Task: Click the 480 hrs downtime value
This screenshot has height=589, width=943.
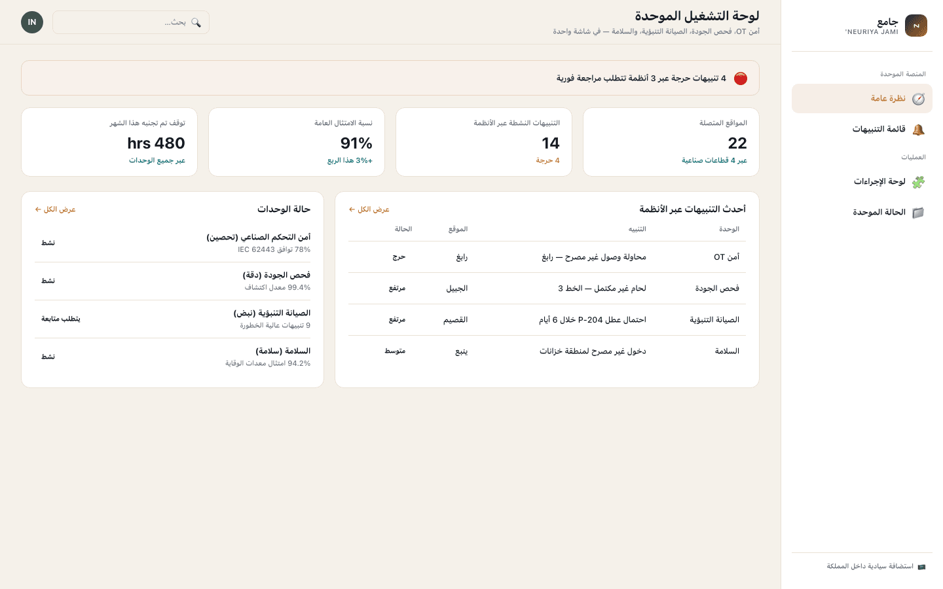Action: [x=157, y=143]
